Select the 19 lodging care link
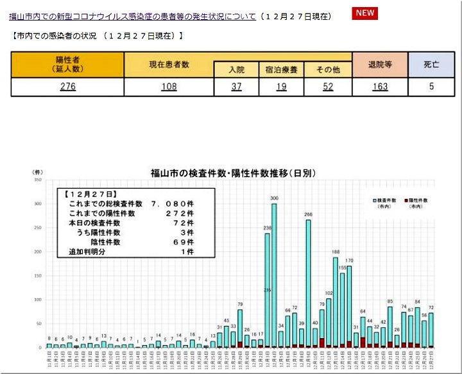Screen dimensions: 462x374 [x=280, y=87]
